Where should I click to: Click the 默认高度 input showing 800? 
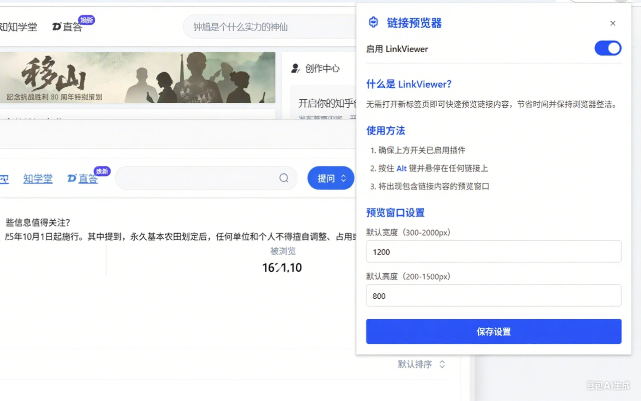tap(493, 296)
